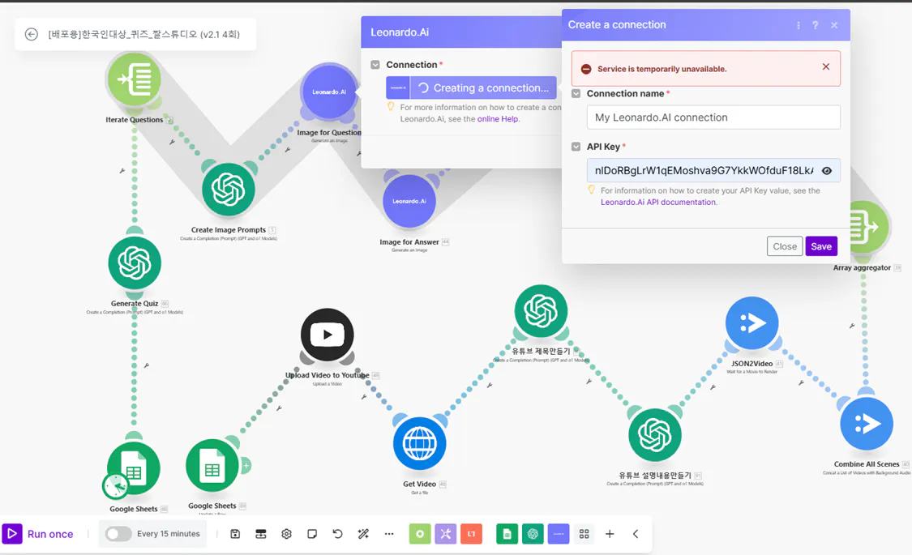The width and height of the screenshot is (912, 555).
Task: Open the online Help link
Action: [x=498, y=119]
